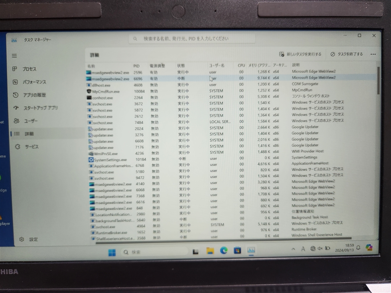
Task: Select the 詳細 page in sidebar
Action: [x=47, y=134]
